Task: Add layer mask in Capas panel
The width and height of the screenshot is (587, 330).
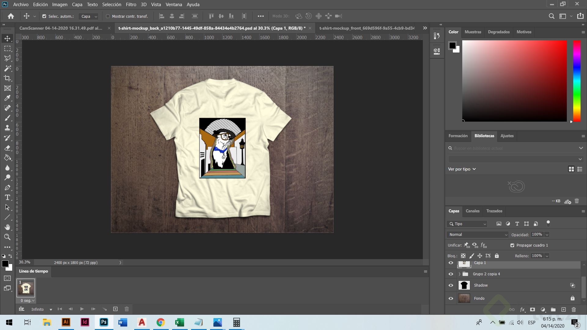Action: pos(532,310)
